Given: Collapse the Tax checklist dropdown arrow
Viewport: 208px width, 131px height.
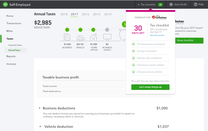Looking at the screenshot, I should tap(138, 5).
